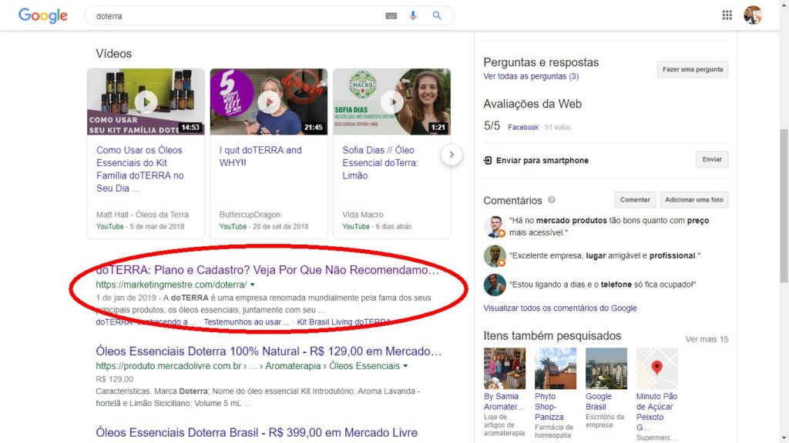Open 'I quit doTERRA and WHY!!' link
Screen dimensions: 789x443
260,156
